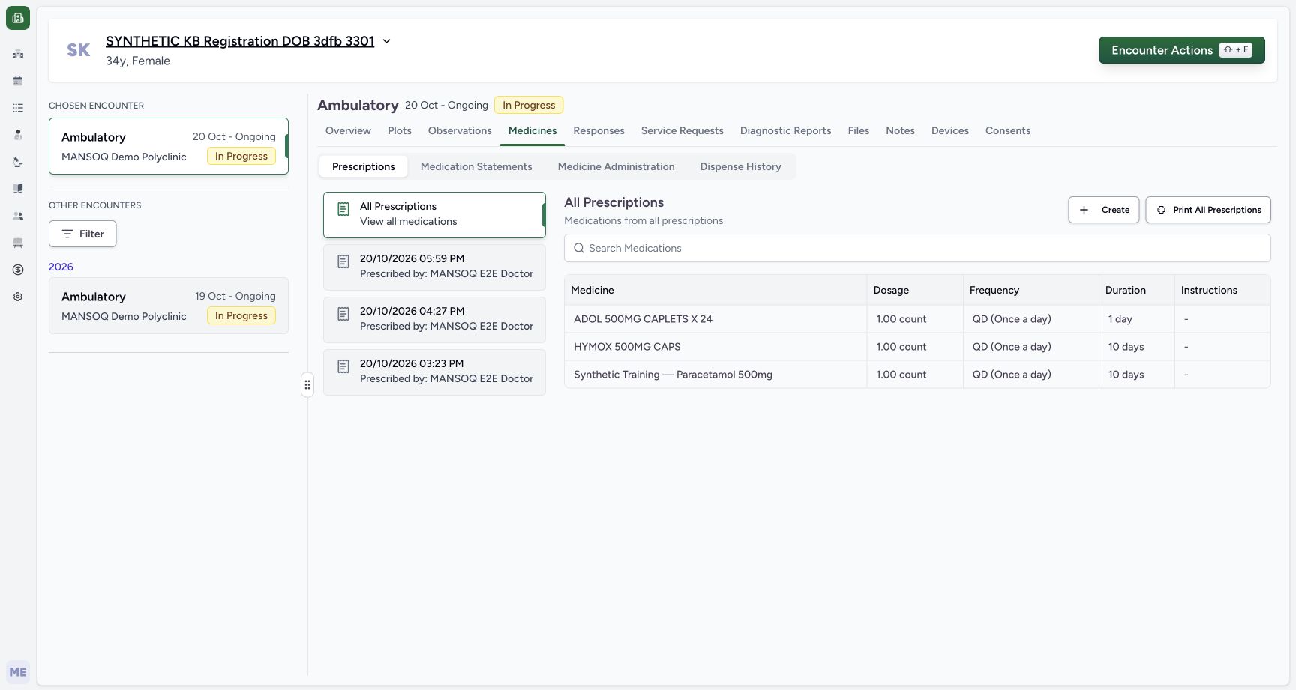1296x690 pixels.
Task: Click the green hospital logo icon
Action: pos(18,18)
